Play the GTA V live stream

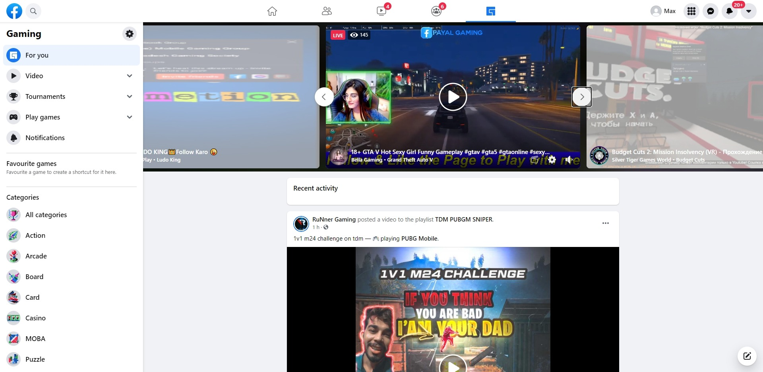(x=453, y=97)
